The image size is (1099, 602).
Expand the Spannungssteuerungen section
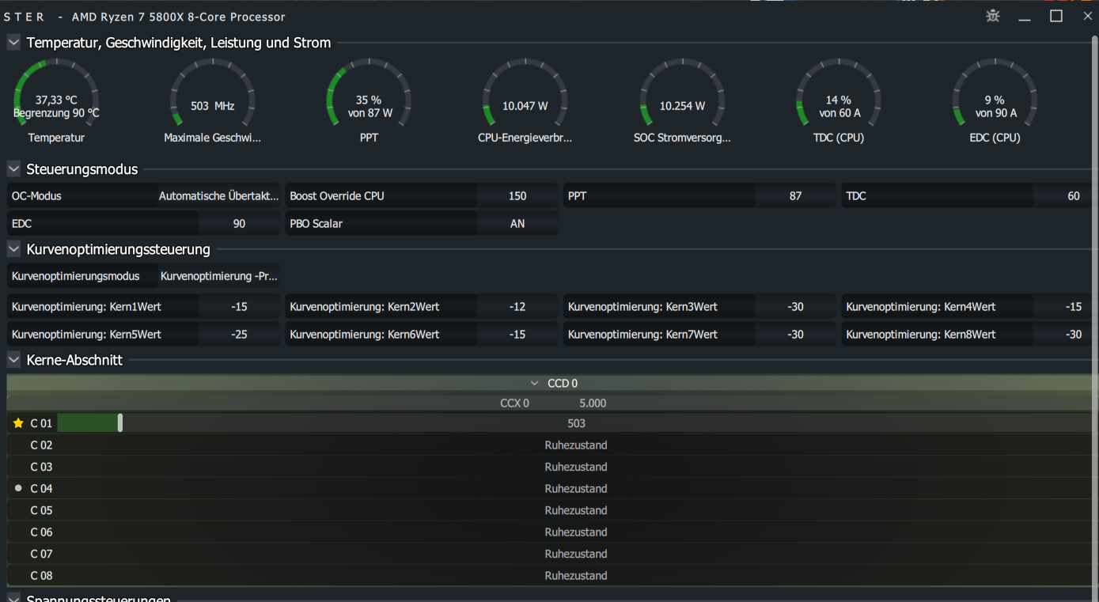[x=13, y=598]
